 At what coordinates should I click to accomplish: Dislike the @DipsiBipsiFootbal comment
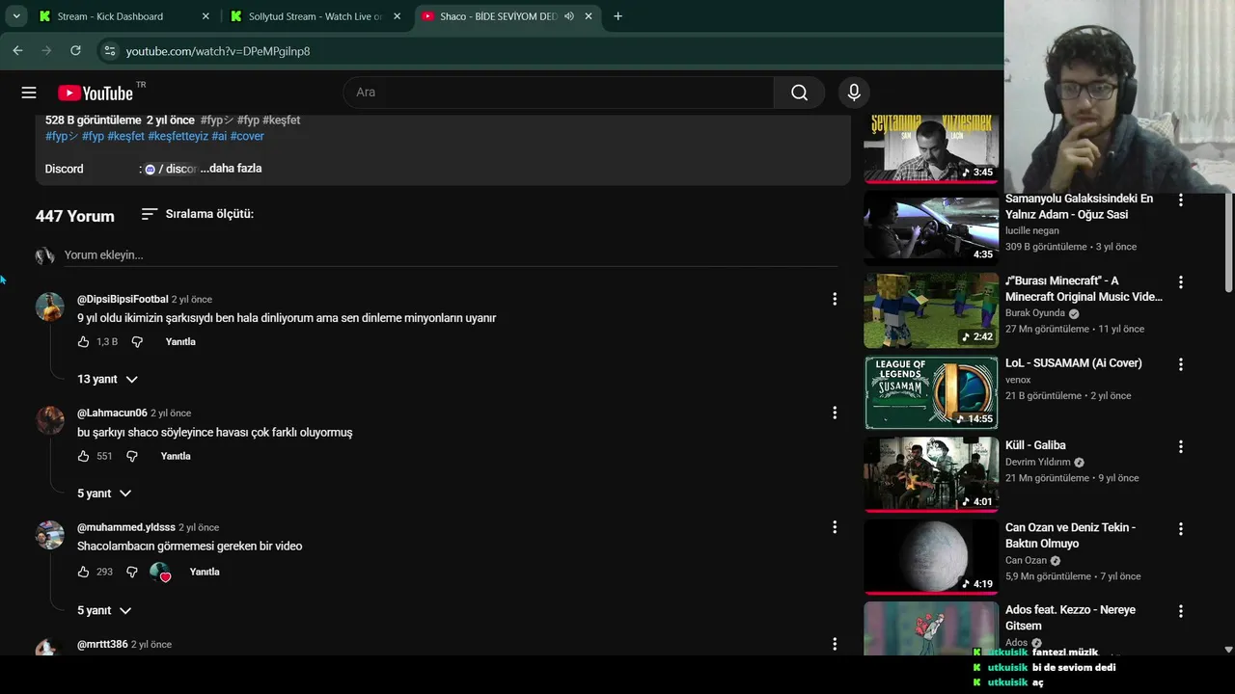[137, 342]
